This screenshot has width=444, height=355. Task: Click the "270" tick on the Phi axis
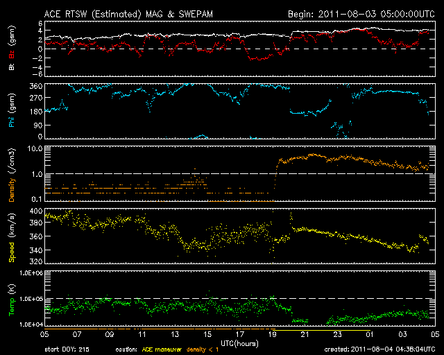click(36, 98)
